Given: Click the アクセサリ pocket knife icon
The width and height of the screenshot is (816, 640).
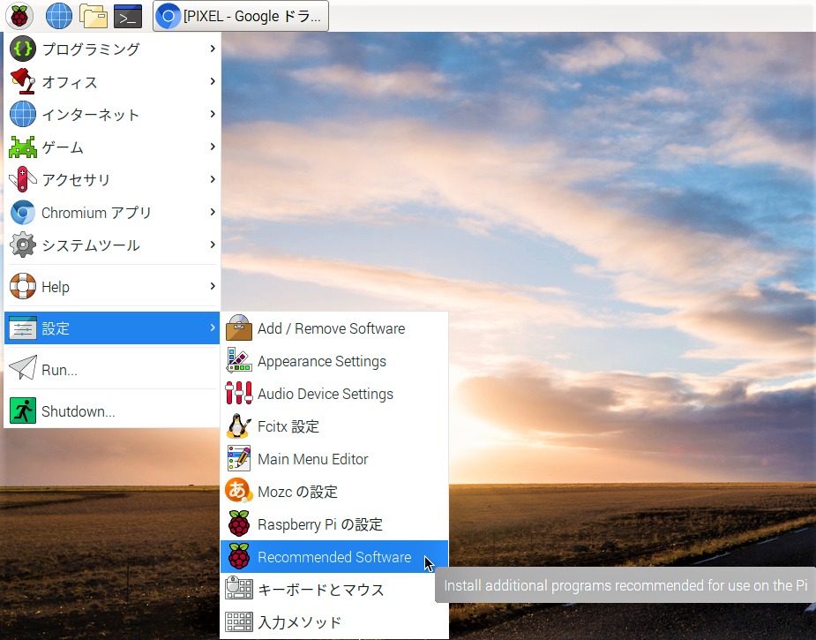Looking at the screenshot, I should pyautogui.click(x=23, y=180).
